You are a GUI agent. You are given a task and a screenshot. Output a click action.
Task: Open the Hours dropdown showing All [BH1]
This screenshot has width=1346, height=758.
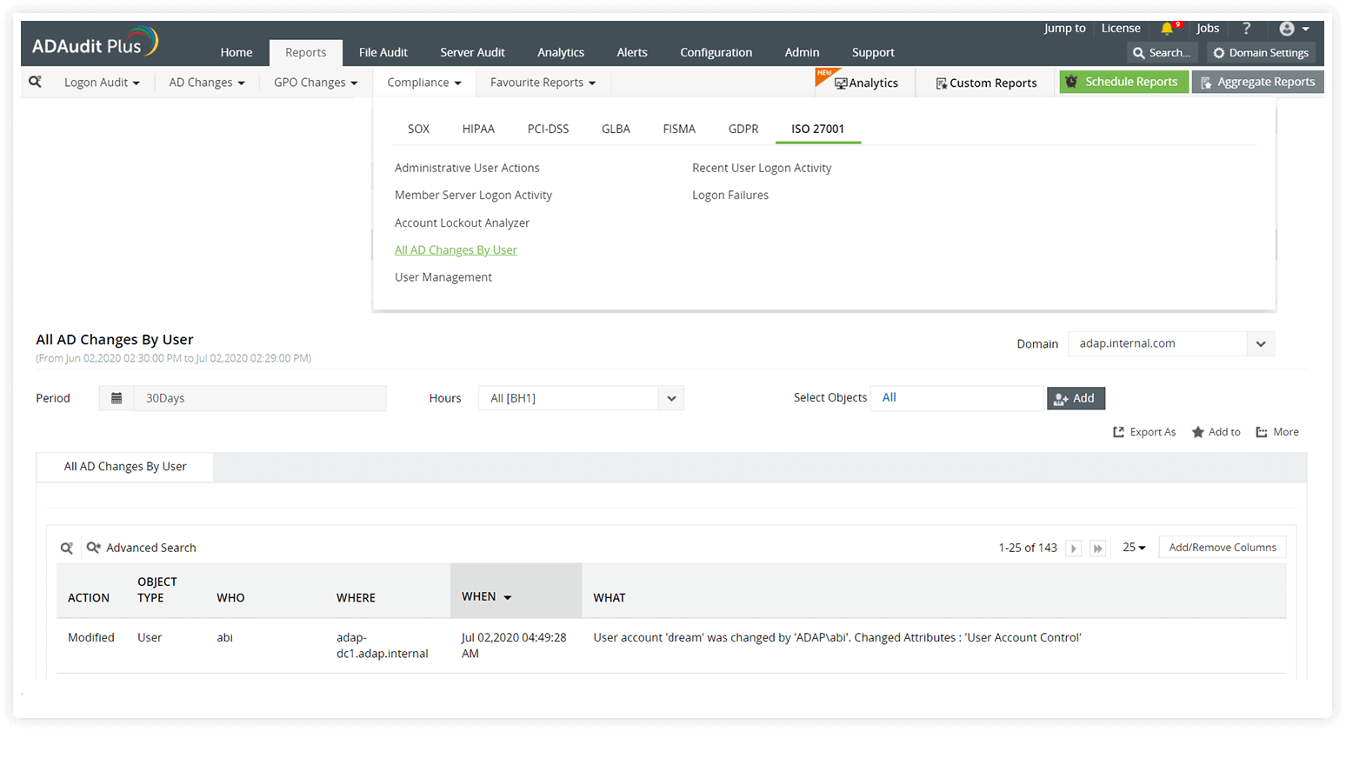(x=581, y=397)
